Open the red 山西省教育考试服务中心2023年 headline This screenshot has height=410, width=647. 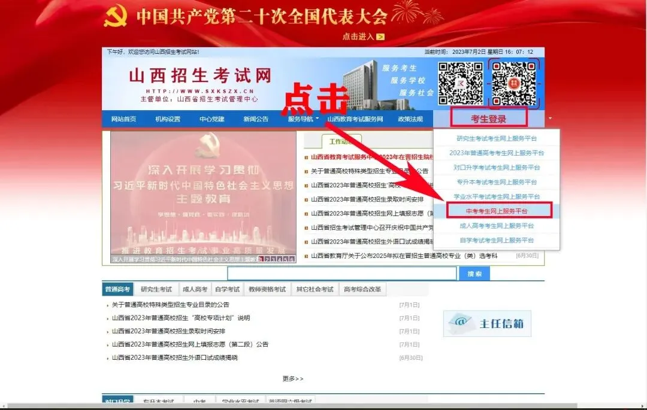pyautogui.click(x=372, y=157)
